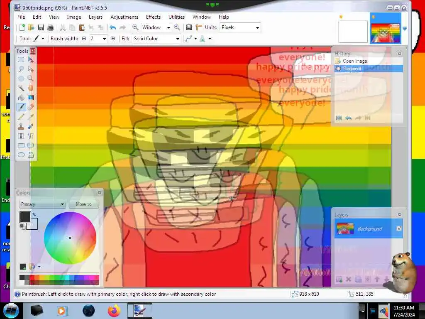Toggle Background layer visibility checkbox
This screenshot has height=319, width=425.
[399, 228]
